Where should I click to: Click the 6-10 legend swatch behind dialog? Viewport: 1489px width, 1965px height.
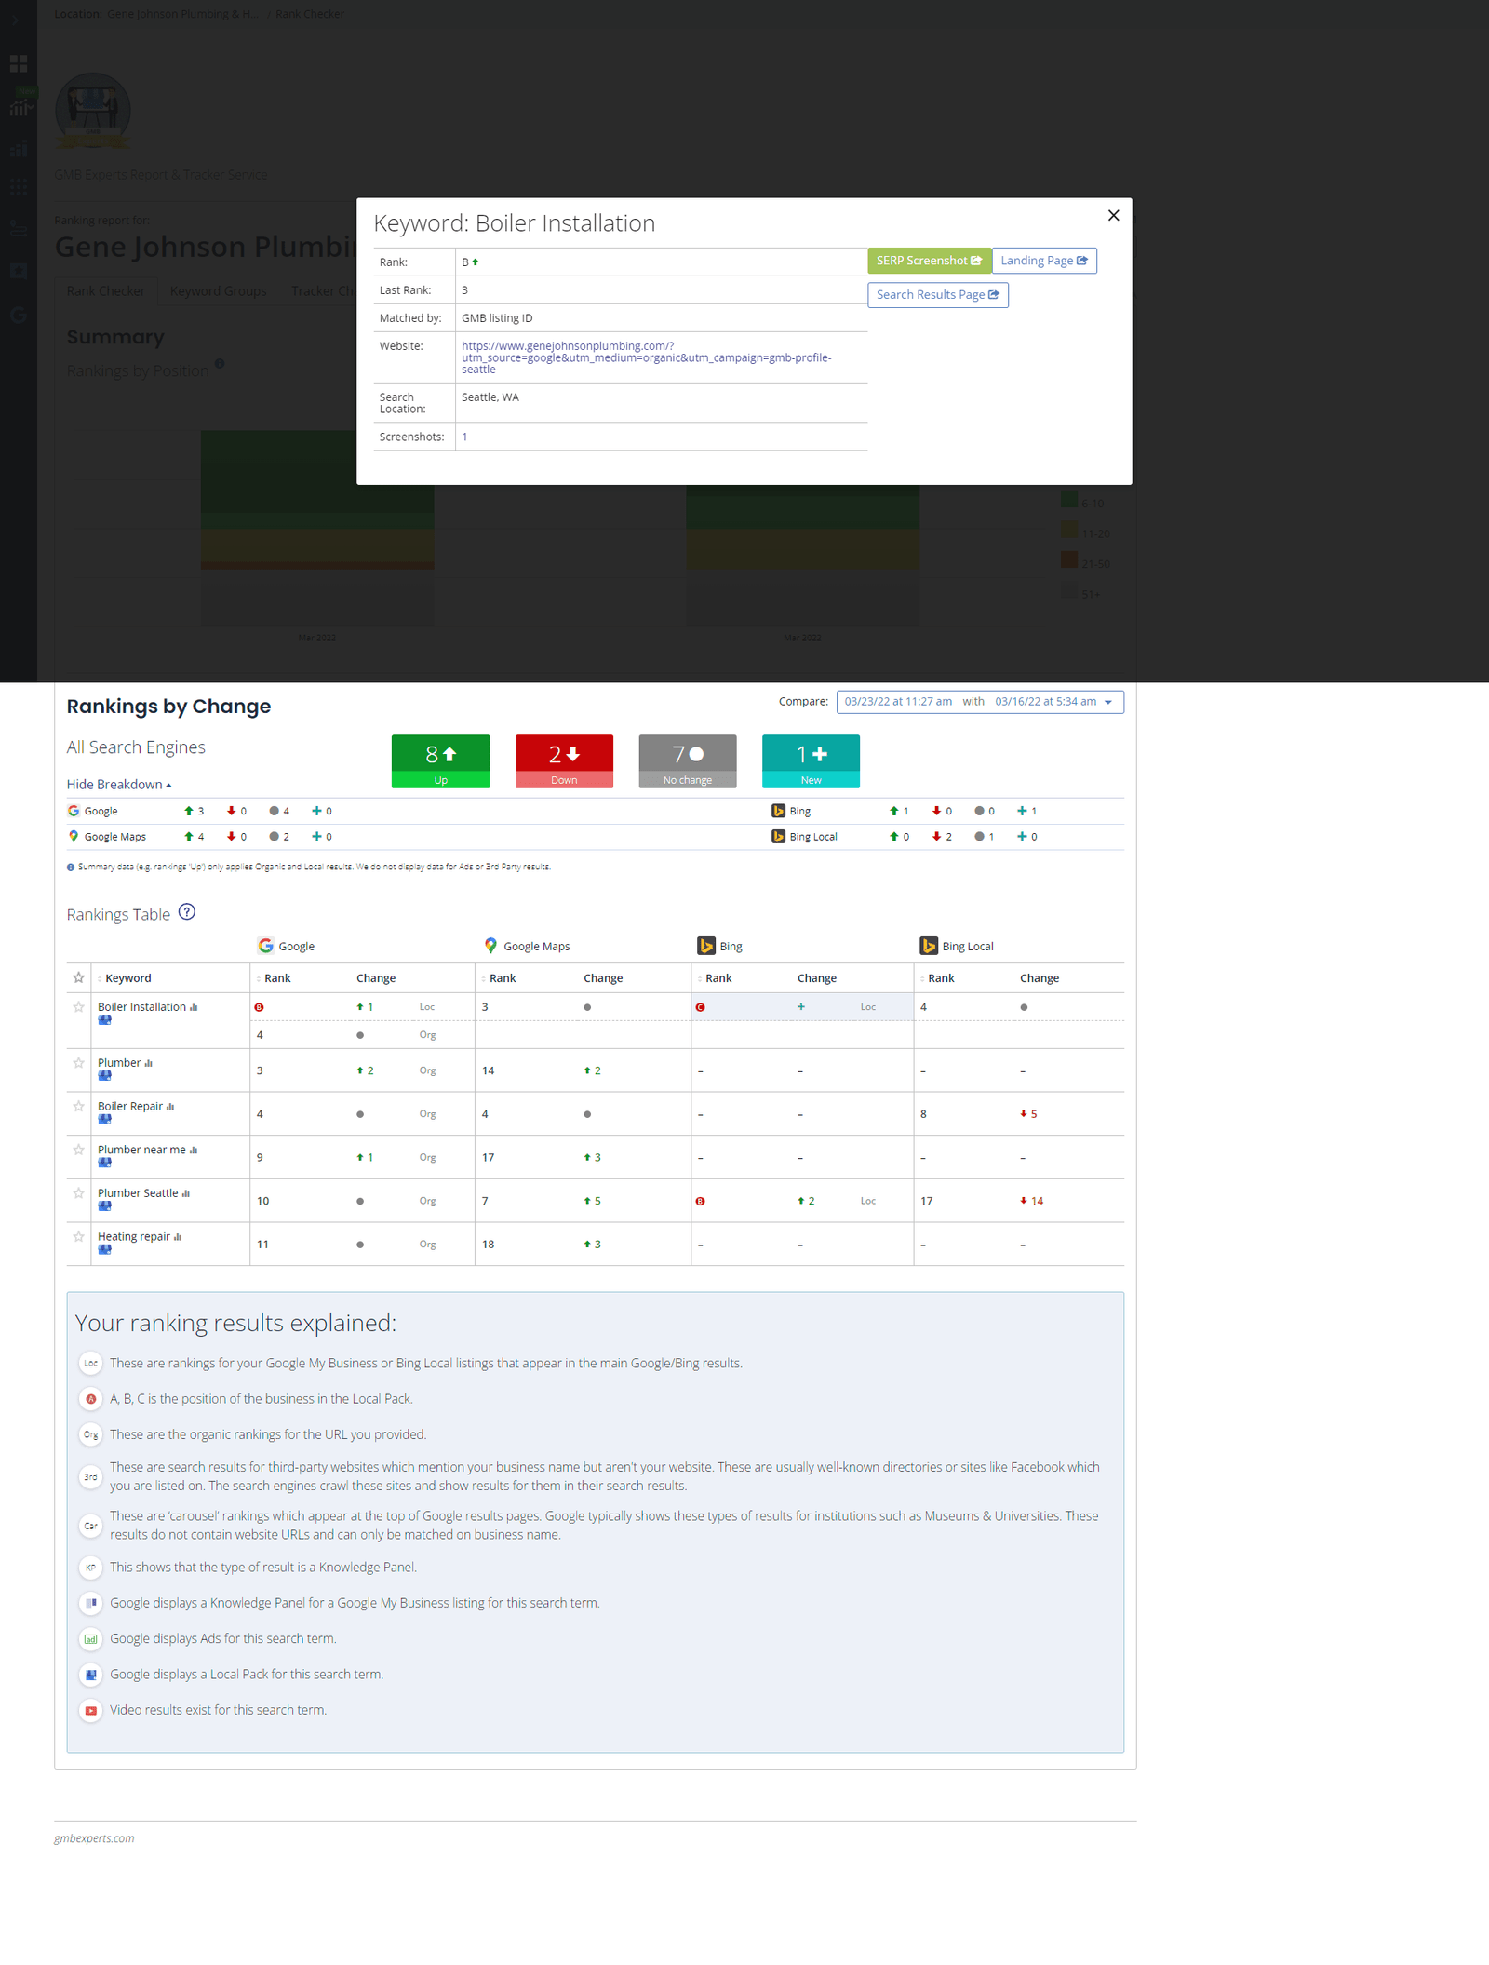click(1068, 500)
